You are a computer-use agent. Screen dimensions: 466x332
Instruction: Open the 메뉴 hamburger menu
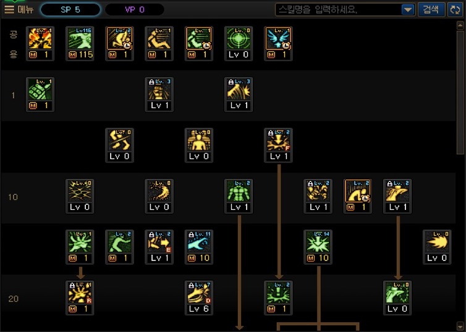click(19, 9)
